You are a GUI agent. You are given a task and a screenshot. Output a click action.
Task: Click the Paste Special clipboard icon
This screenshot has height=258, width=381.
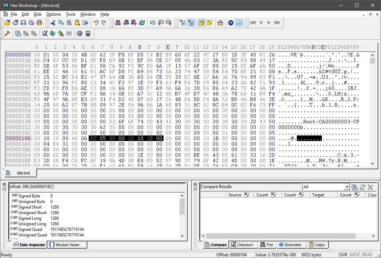(77, 23)
